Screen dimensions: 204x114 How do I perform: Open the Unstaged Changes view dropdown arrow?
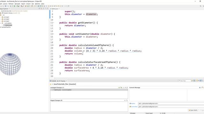(x=125, y=87)
